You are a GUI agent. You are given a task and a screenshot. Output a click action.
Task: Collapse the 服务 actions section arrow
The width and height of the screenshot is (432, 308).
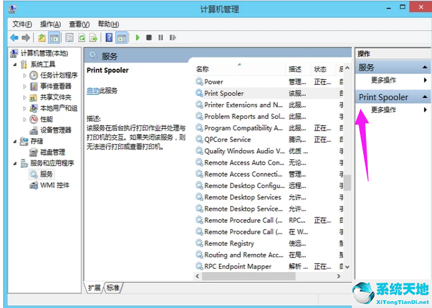[425, 67]
